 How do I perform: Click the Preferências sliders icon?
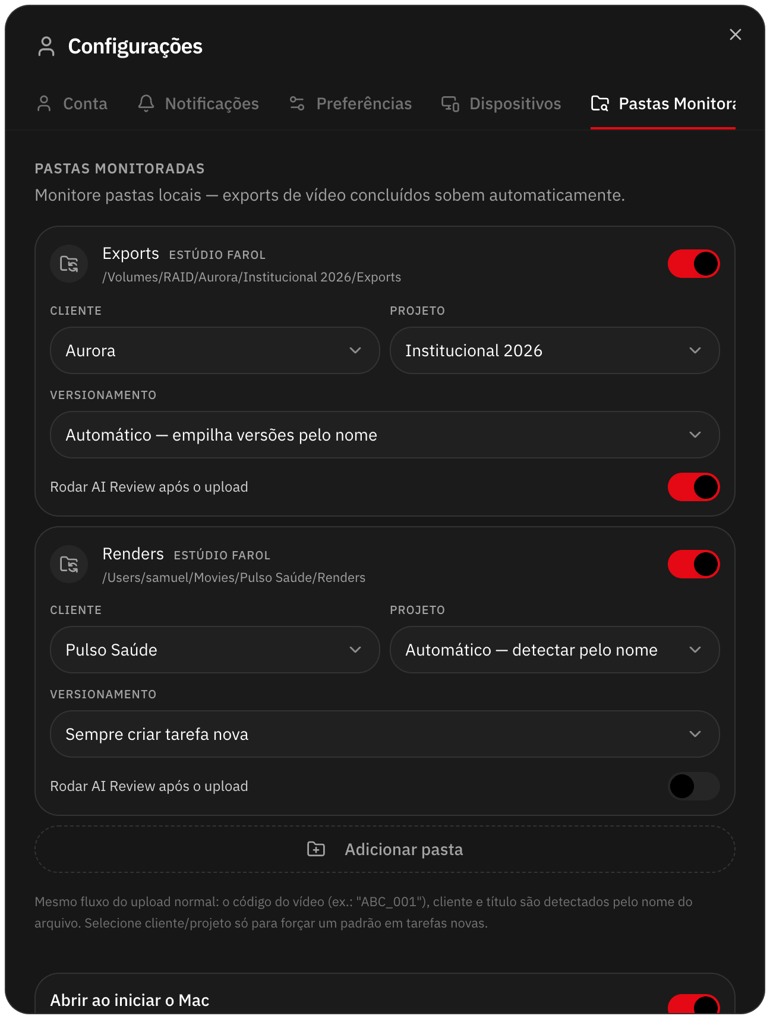[x=297, y=103]
